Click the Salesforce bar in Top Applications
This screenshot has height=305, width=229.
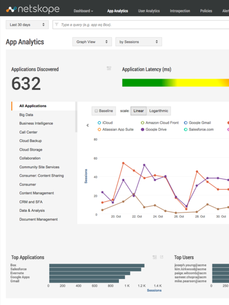click(x=95, y=270)
